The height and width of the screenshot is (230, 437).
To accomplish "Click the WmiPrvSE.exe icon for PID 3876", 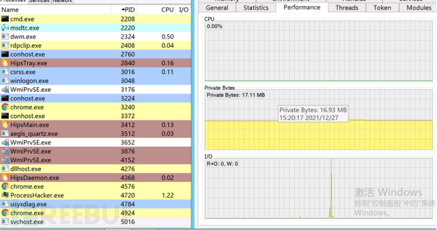I will point(4,151).
